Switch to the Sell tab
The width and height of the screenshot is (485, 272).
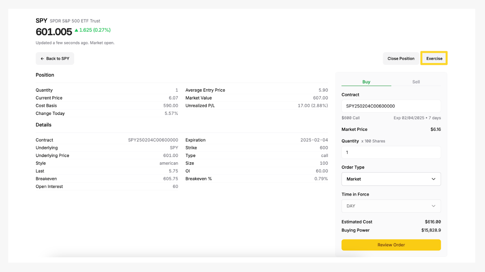coord(416,82)
